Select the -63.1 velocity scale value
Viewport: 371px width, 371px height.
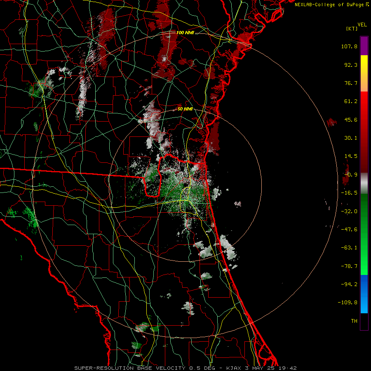349,248
